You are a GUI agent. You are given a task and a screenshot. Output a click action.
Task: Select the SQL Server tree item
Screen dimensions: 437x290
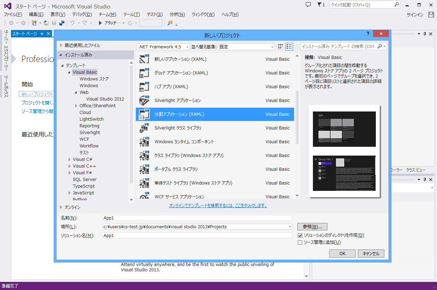tap(85, 180)
